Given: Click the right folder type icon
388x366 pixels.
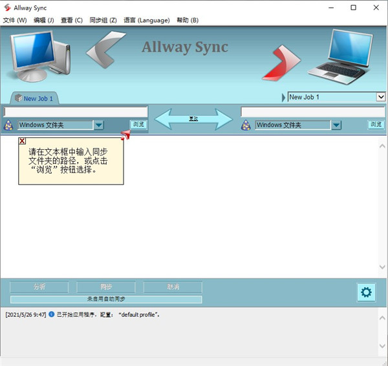Looking at the screenshot, I should click(x=246, y=125).
